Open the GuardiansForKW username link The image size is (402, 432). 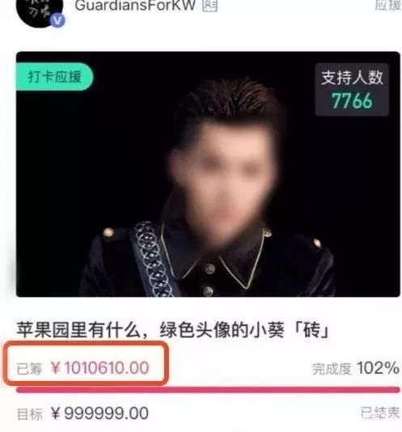click(x=135, y=6)
